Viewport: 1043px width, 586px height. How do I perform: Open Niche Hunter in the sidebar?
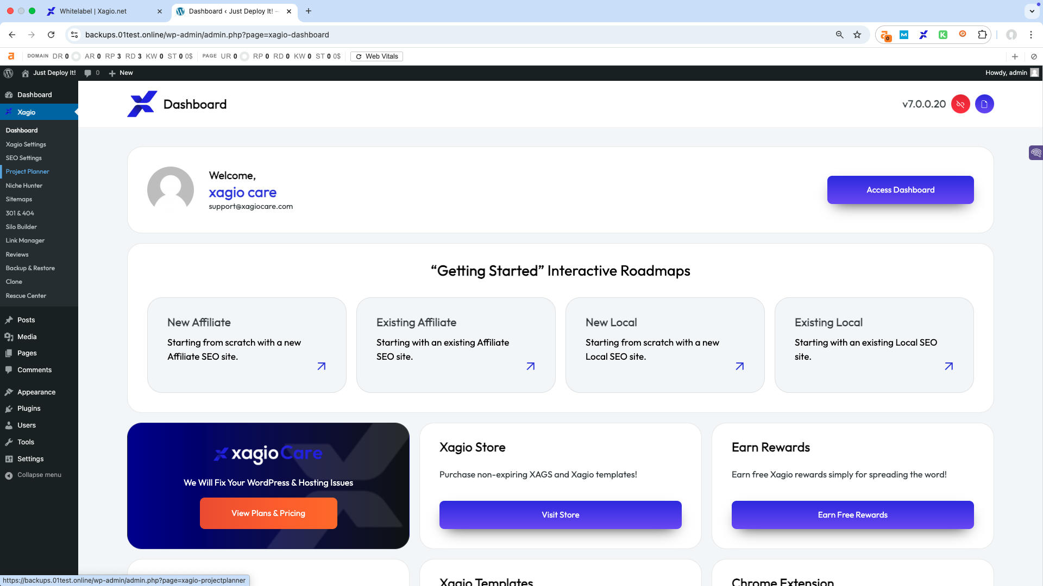point(24,186)
